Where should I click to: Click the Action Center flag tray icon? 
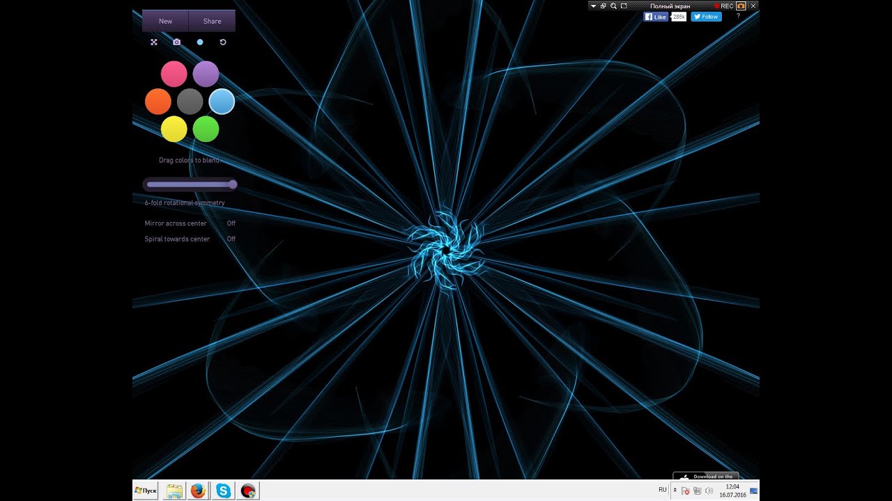pyautogui.click(x=686, y=491)
